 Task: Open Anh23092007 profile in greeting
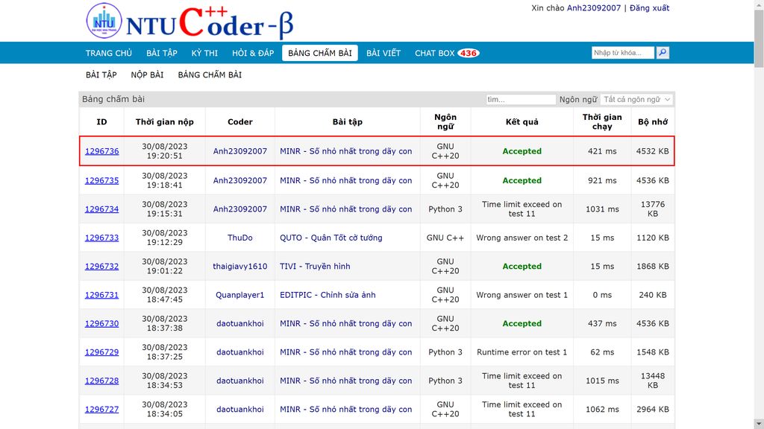pyautogui.click(x=593, y=7)
